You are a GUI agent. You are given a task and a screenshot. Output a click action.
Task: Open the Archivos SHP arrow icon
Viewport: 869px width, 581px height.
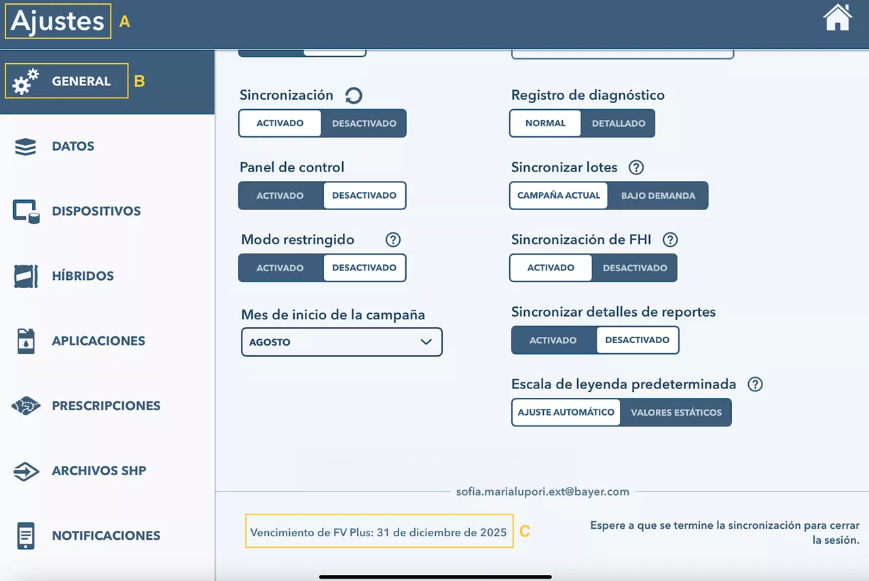(x=25, y=470)
